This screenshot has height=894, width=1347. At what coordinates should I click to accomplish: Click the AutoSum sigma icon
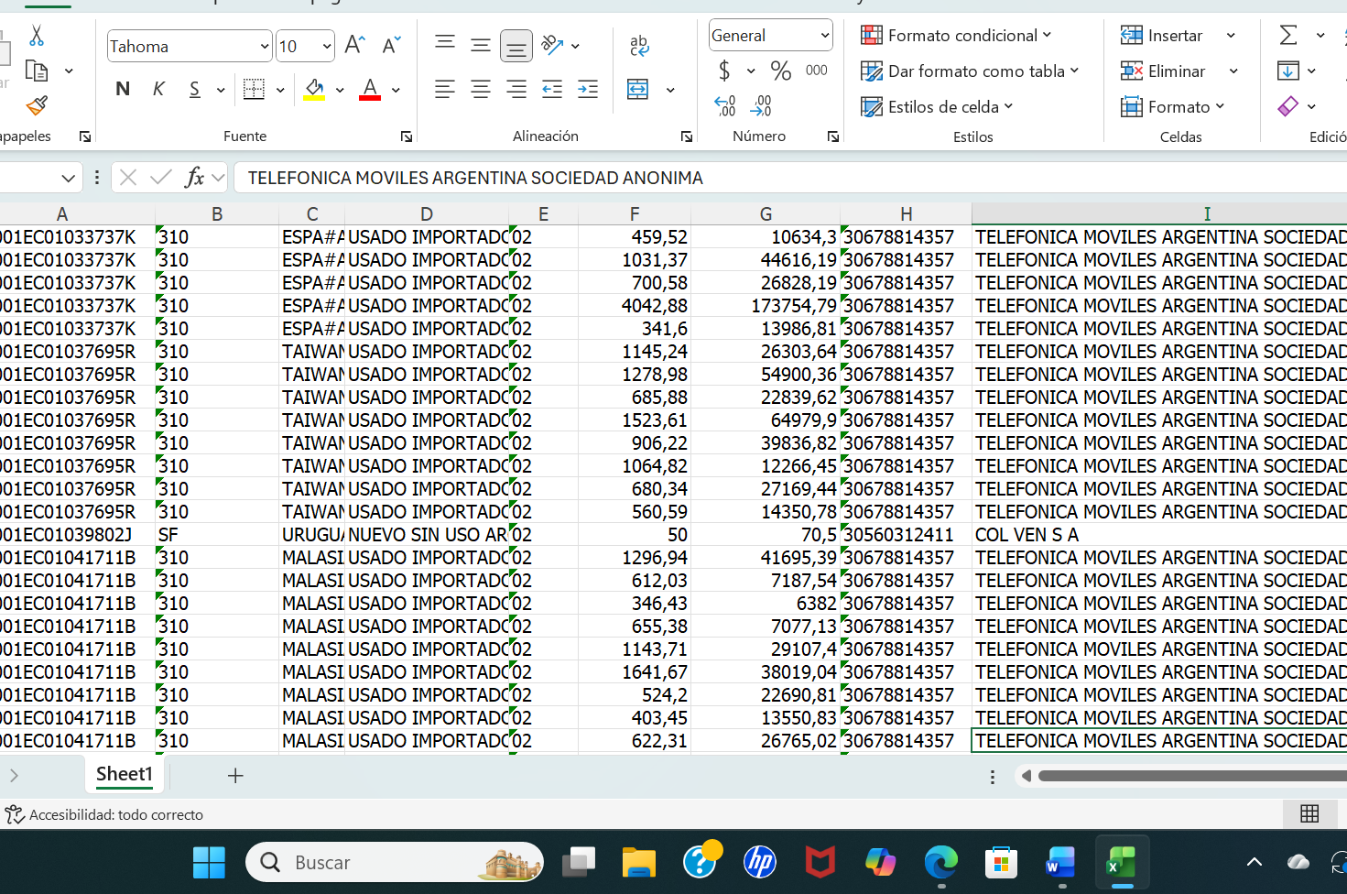click(1288, 36)
